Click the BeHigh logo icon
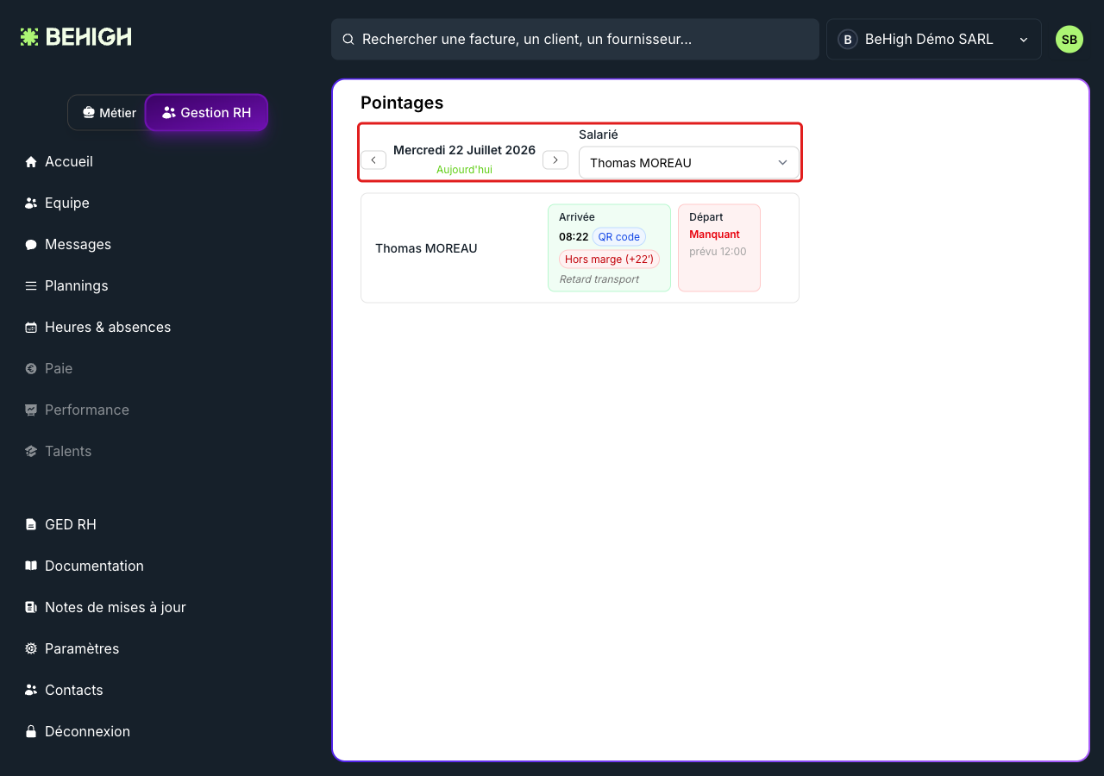1104x776 pixels. pos(29,37)
